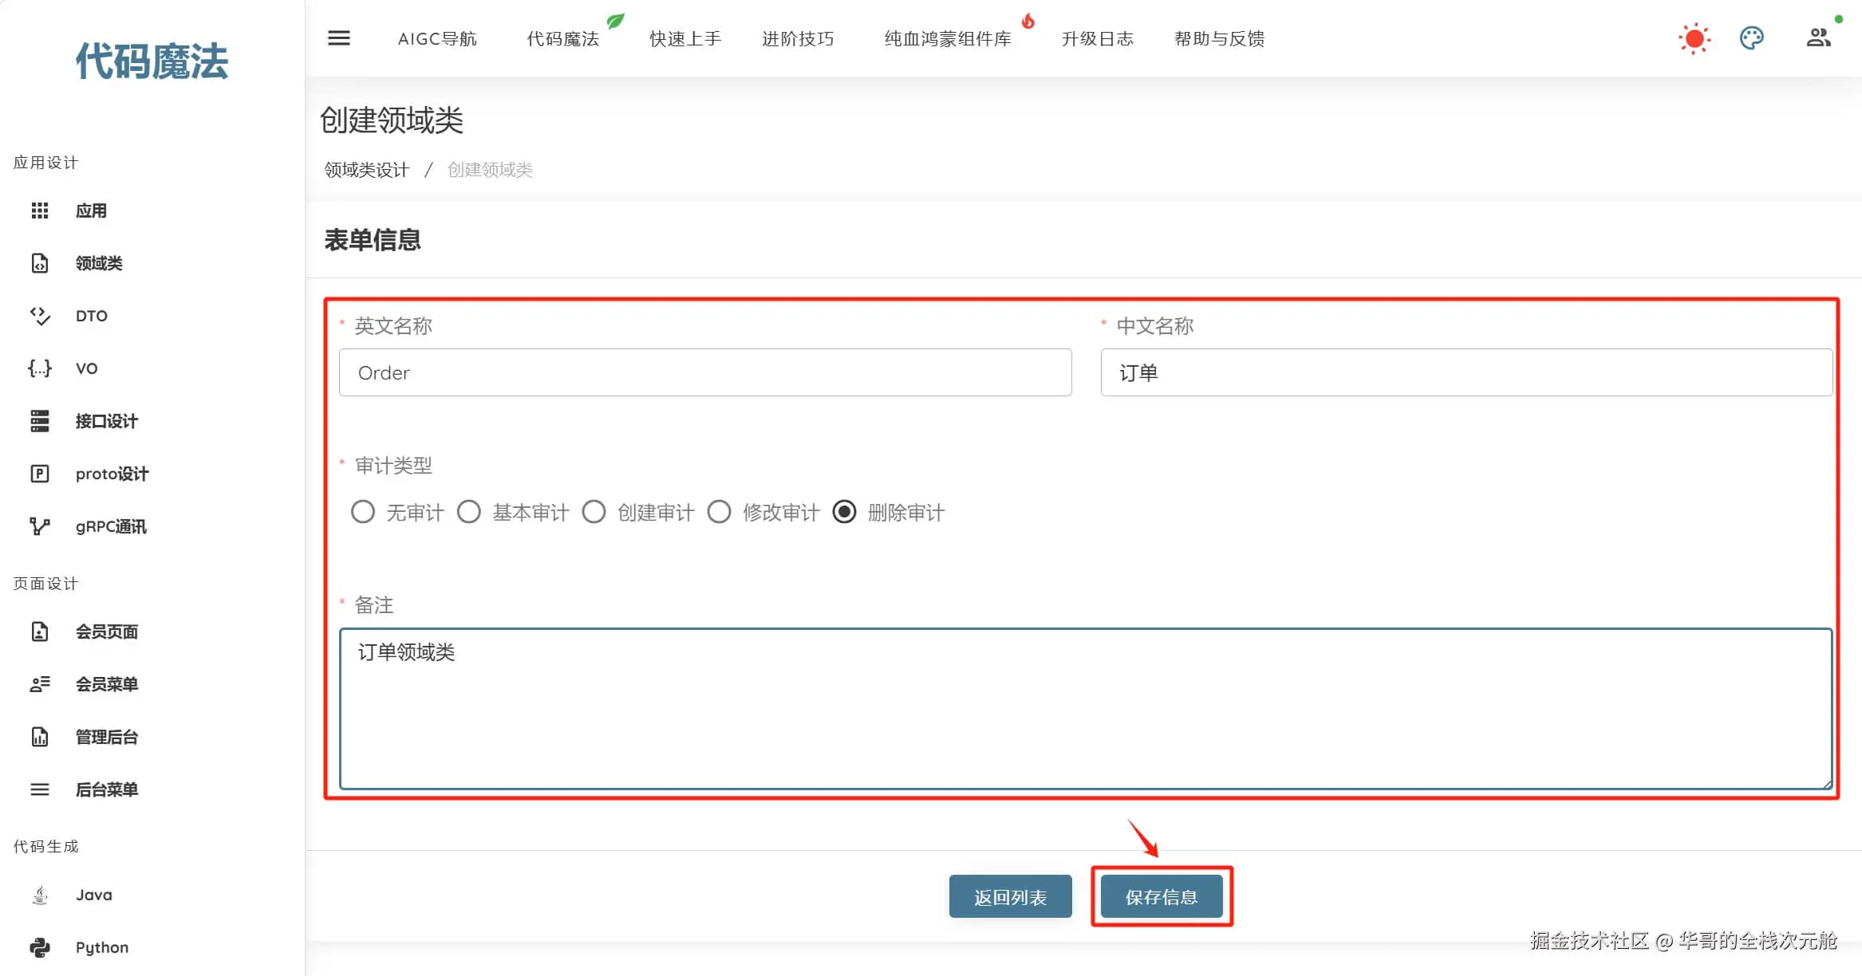The image size is (1862, 976).
Task: Click the 备注 resize handle corner
Action: tap(1826, 784)
